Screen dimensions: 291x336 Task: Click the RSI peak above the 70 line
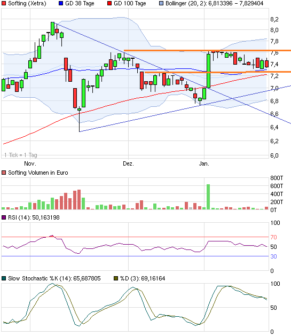point(52,236)
